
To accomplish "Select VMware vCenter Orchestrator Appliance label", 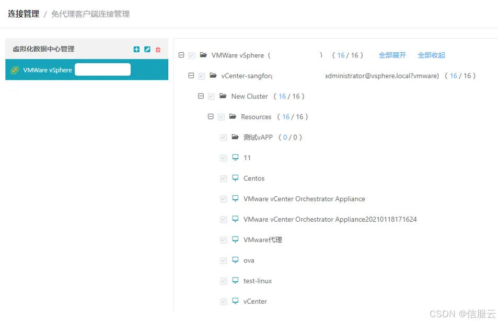I will coord(304,199).
